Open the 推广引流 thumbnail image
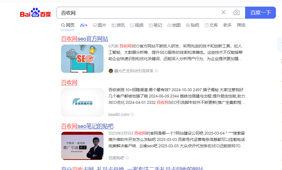Screen dimensions: 282x170 click(x=82, y=146)
